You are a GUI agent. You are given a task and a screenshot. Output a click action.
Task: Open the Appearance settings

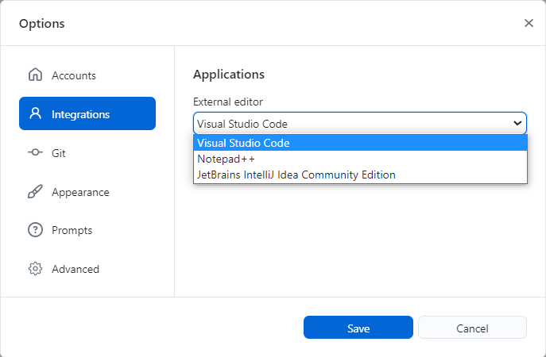87,192
